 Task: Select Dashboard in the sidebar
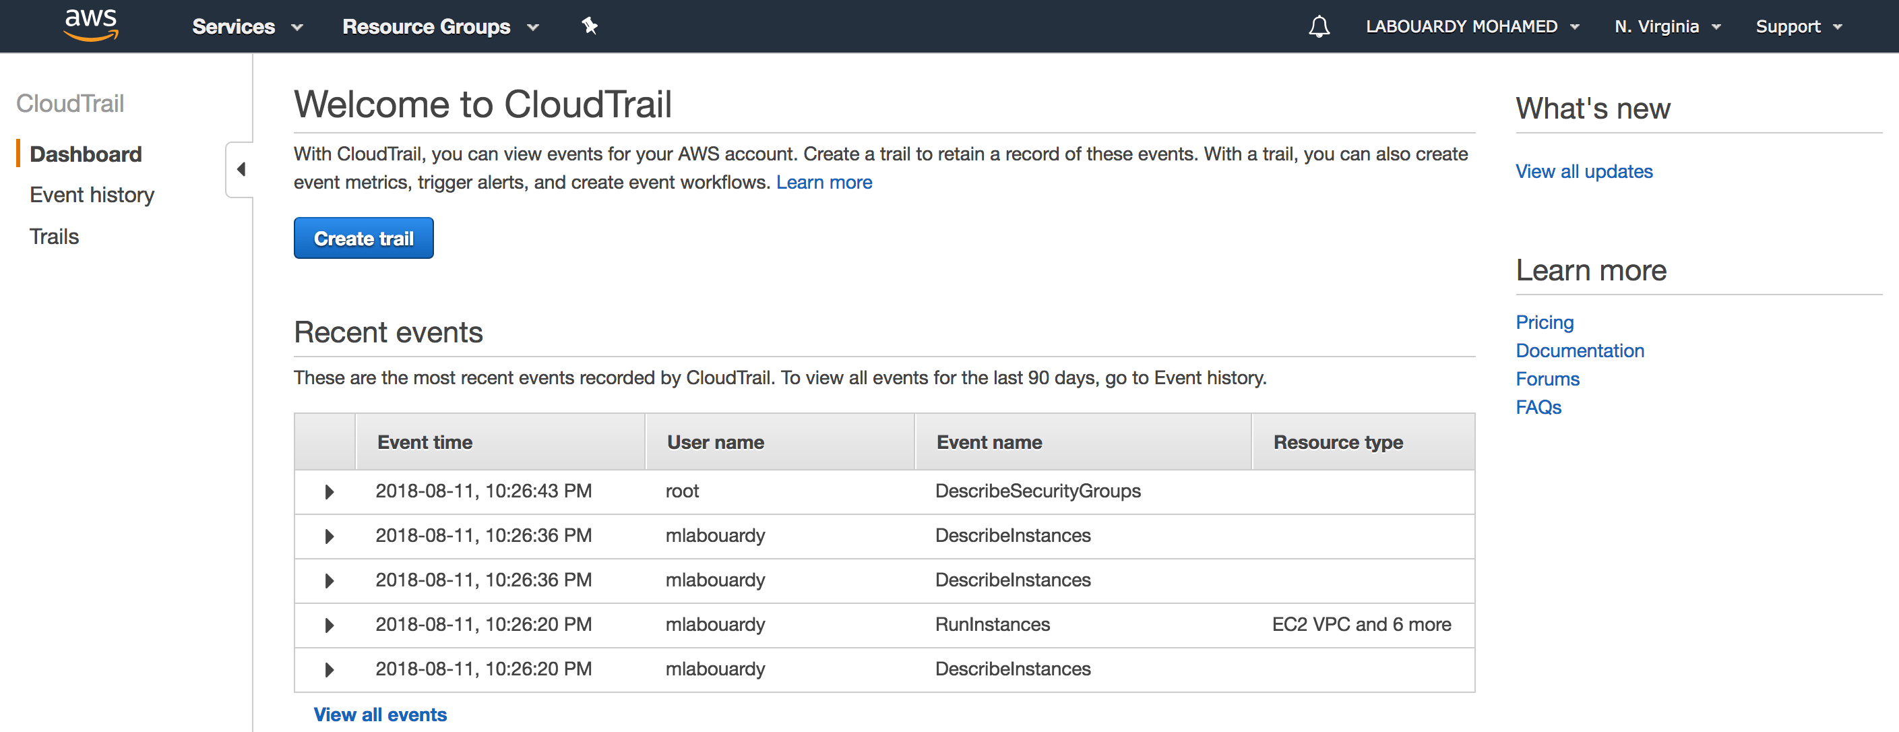point(86,153)
